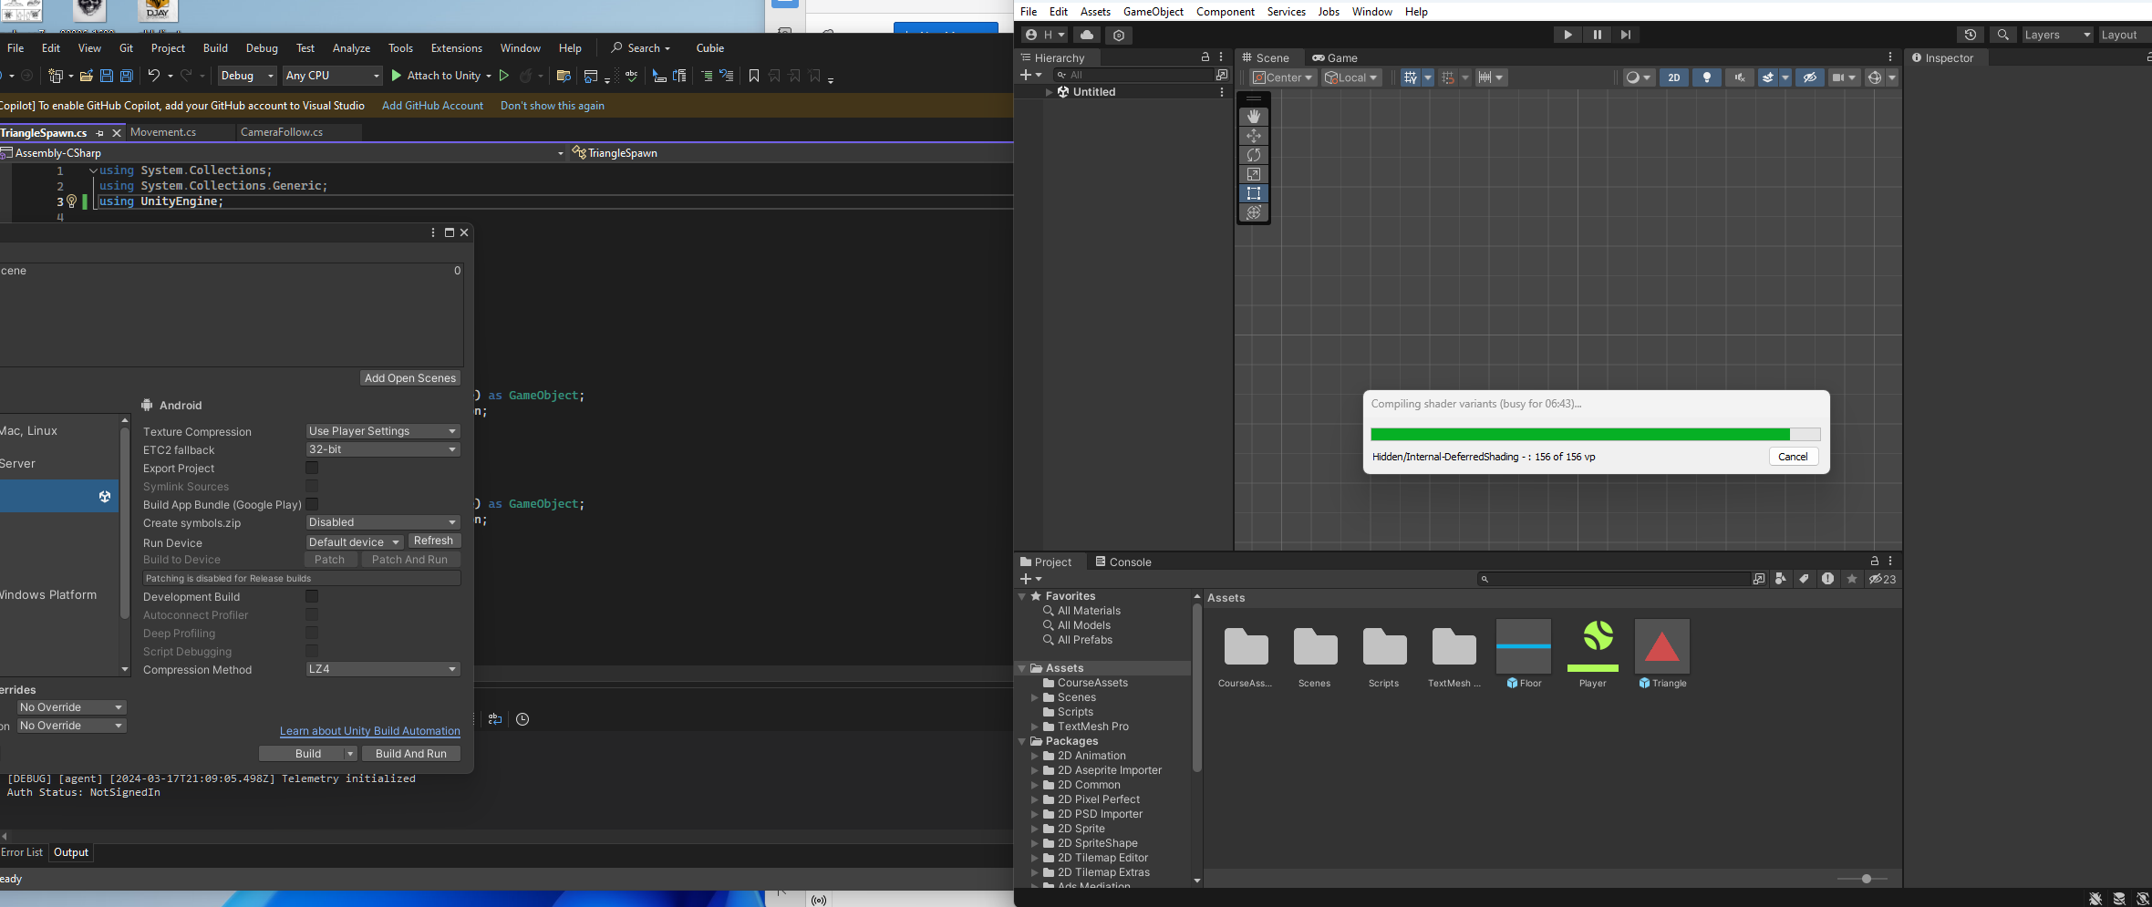Image resolution: width=2152 pixels, height=907 pixels.
Task: Open Unity global search magnifier
Action: point(2003,35)
